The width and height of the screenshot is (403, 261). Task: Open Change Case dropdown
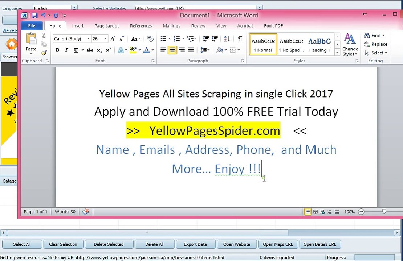pos(136,39)
